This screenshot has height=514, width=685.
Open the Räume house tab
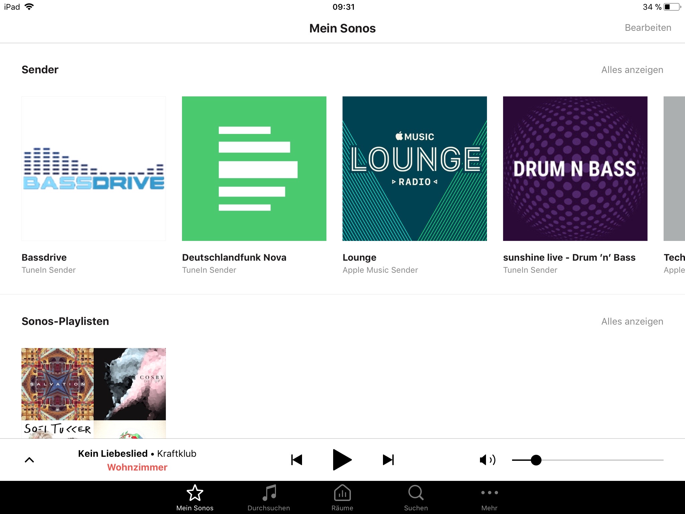coord(342,497)
